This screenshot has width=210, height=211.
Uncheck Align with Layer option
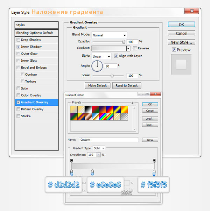coord(116,56)
